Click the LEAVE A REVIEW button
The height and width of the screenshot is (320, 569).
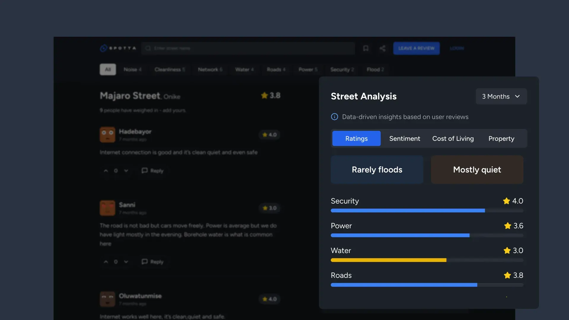coord(416,48)
